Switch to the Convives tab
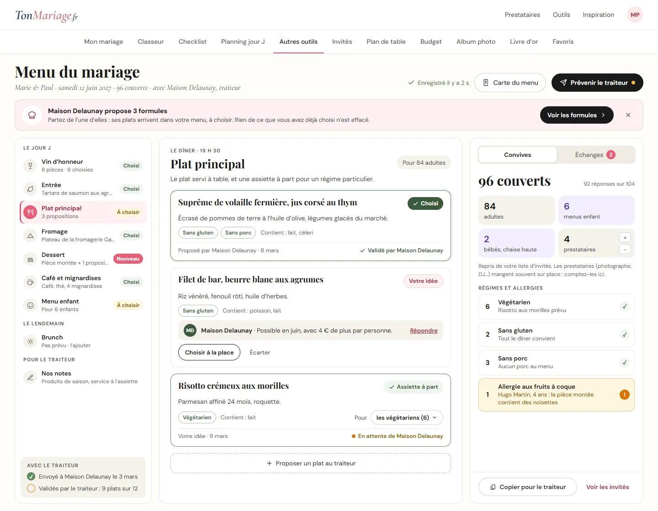 [518, 155]
